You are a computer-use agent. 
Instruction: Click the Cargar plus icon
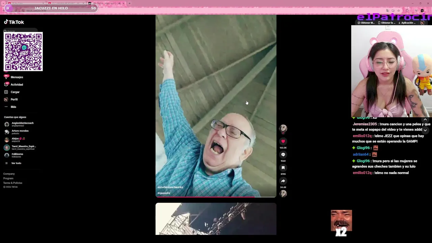pos(6,92)
